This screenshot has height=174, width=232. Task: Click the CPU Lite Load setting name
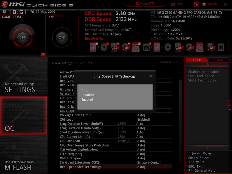(70, 141)
